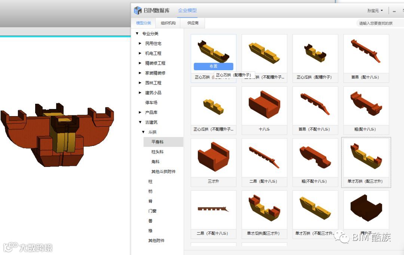Expand the 园林工程 tree node
Screen dimensions: 404x255
140,83
